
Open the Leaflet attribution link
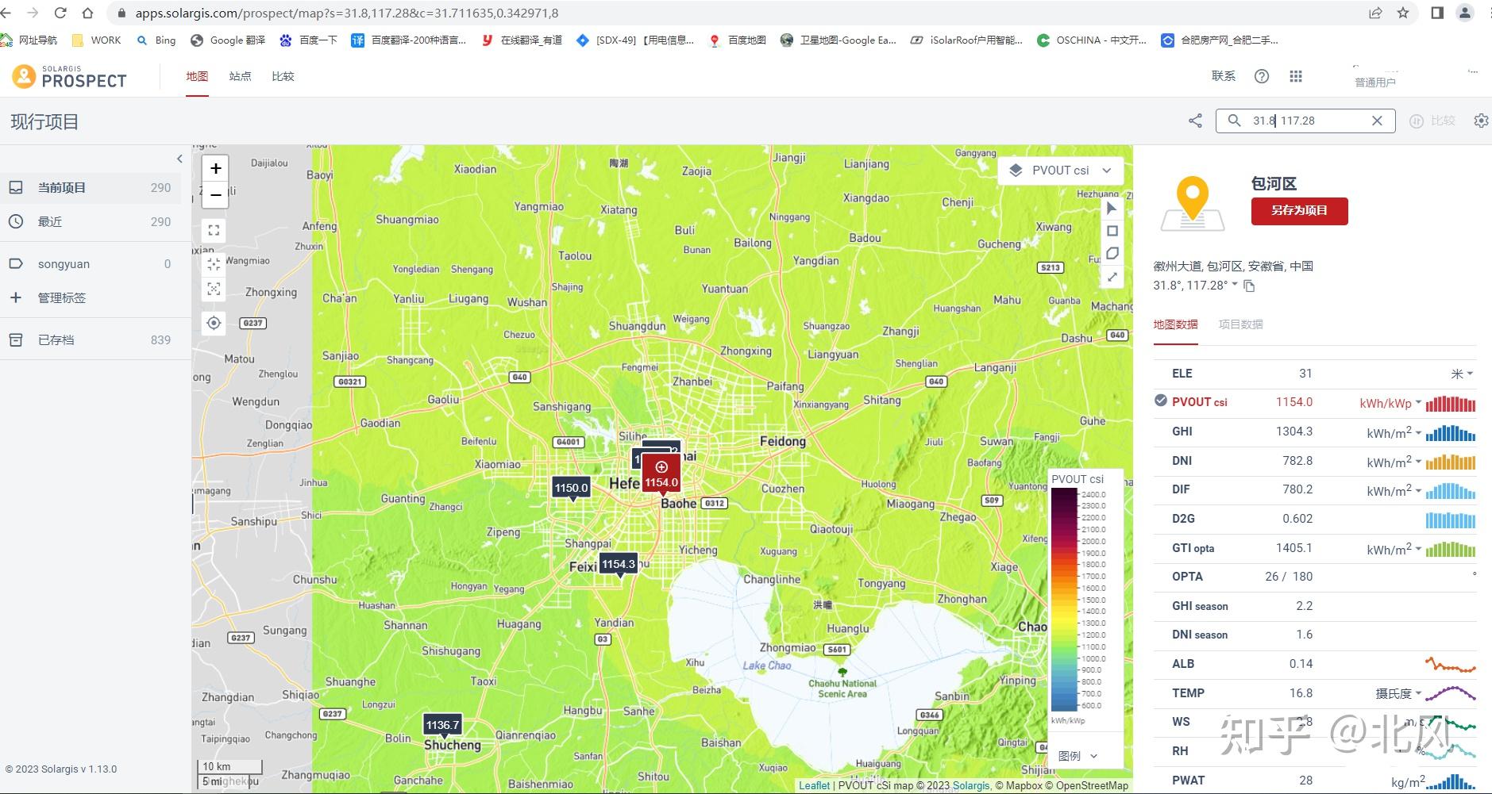point(815,785)
